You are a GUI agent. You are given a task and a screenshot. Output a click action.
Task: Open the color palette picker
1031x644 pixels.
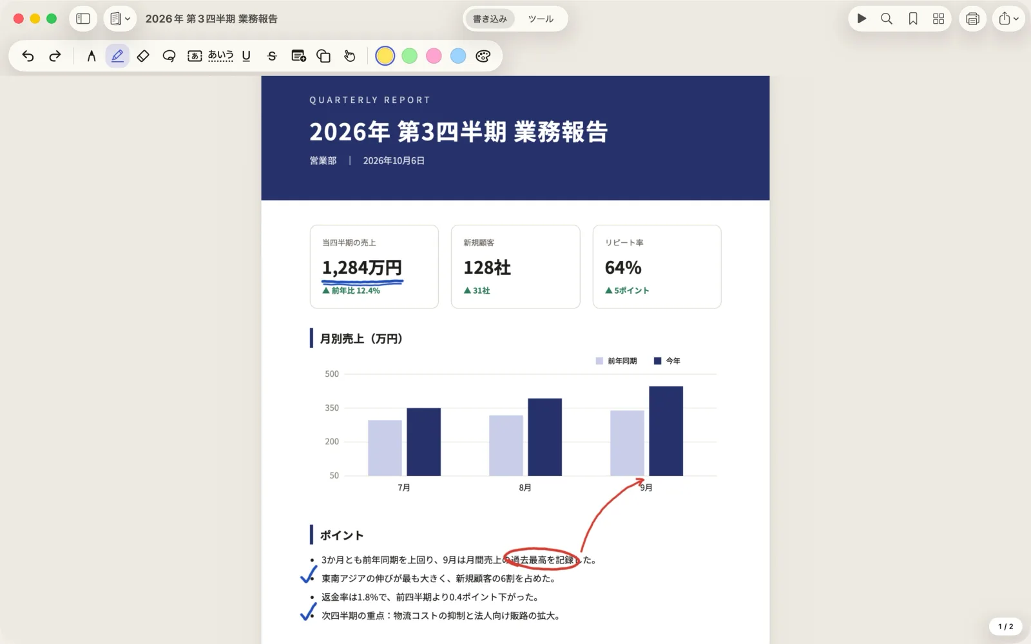click(483, 56)
